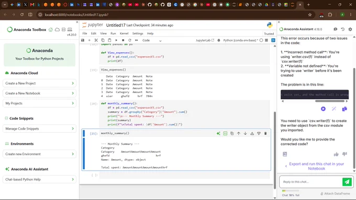The image size is (356, 200).
Task: Open Anaconda Assistant chat history
Action: pos(342,29)
